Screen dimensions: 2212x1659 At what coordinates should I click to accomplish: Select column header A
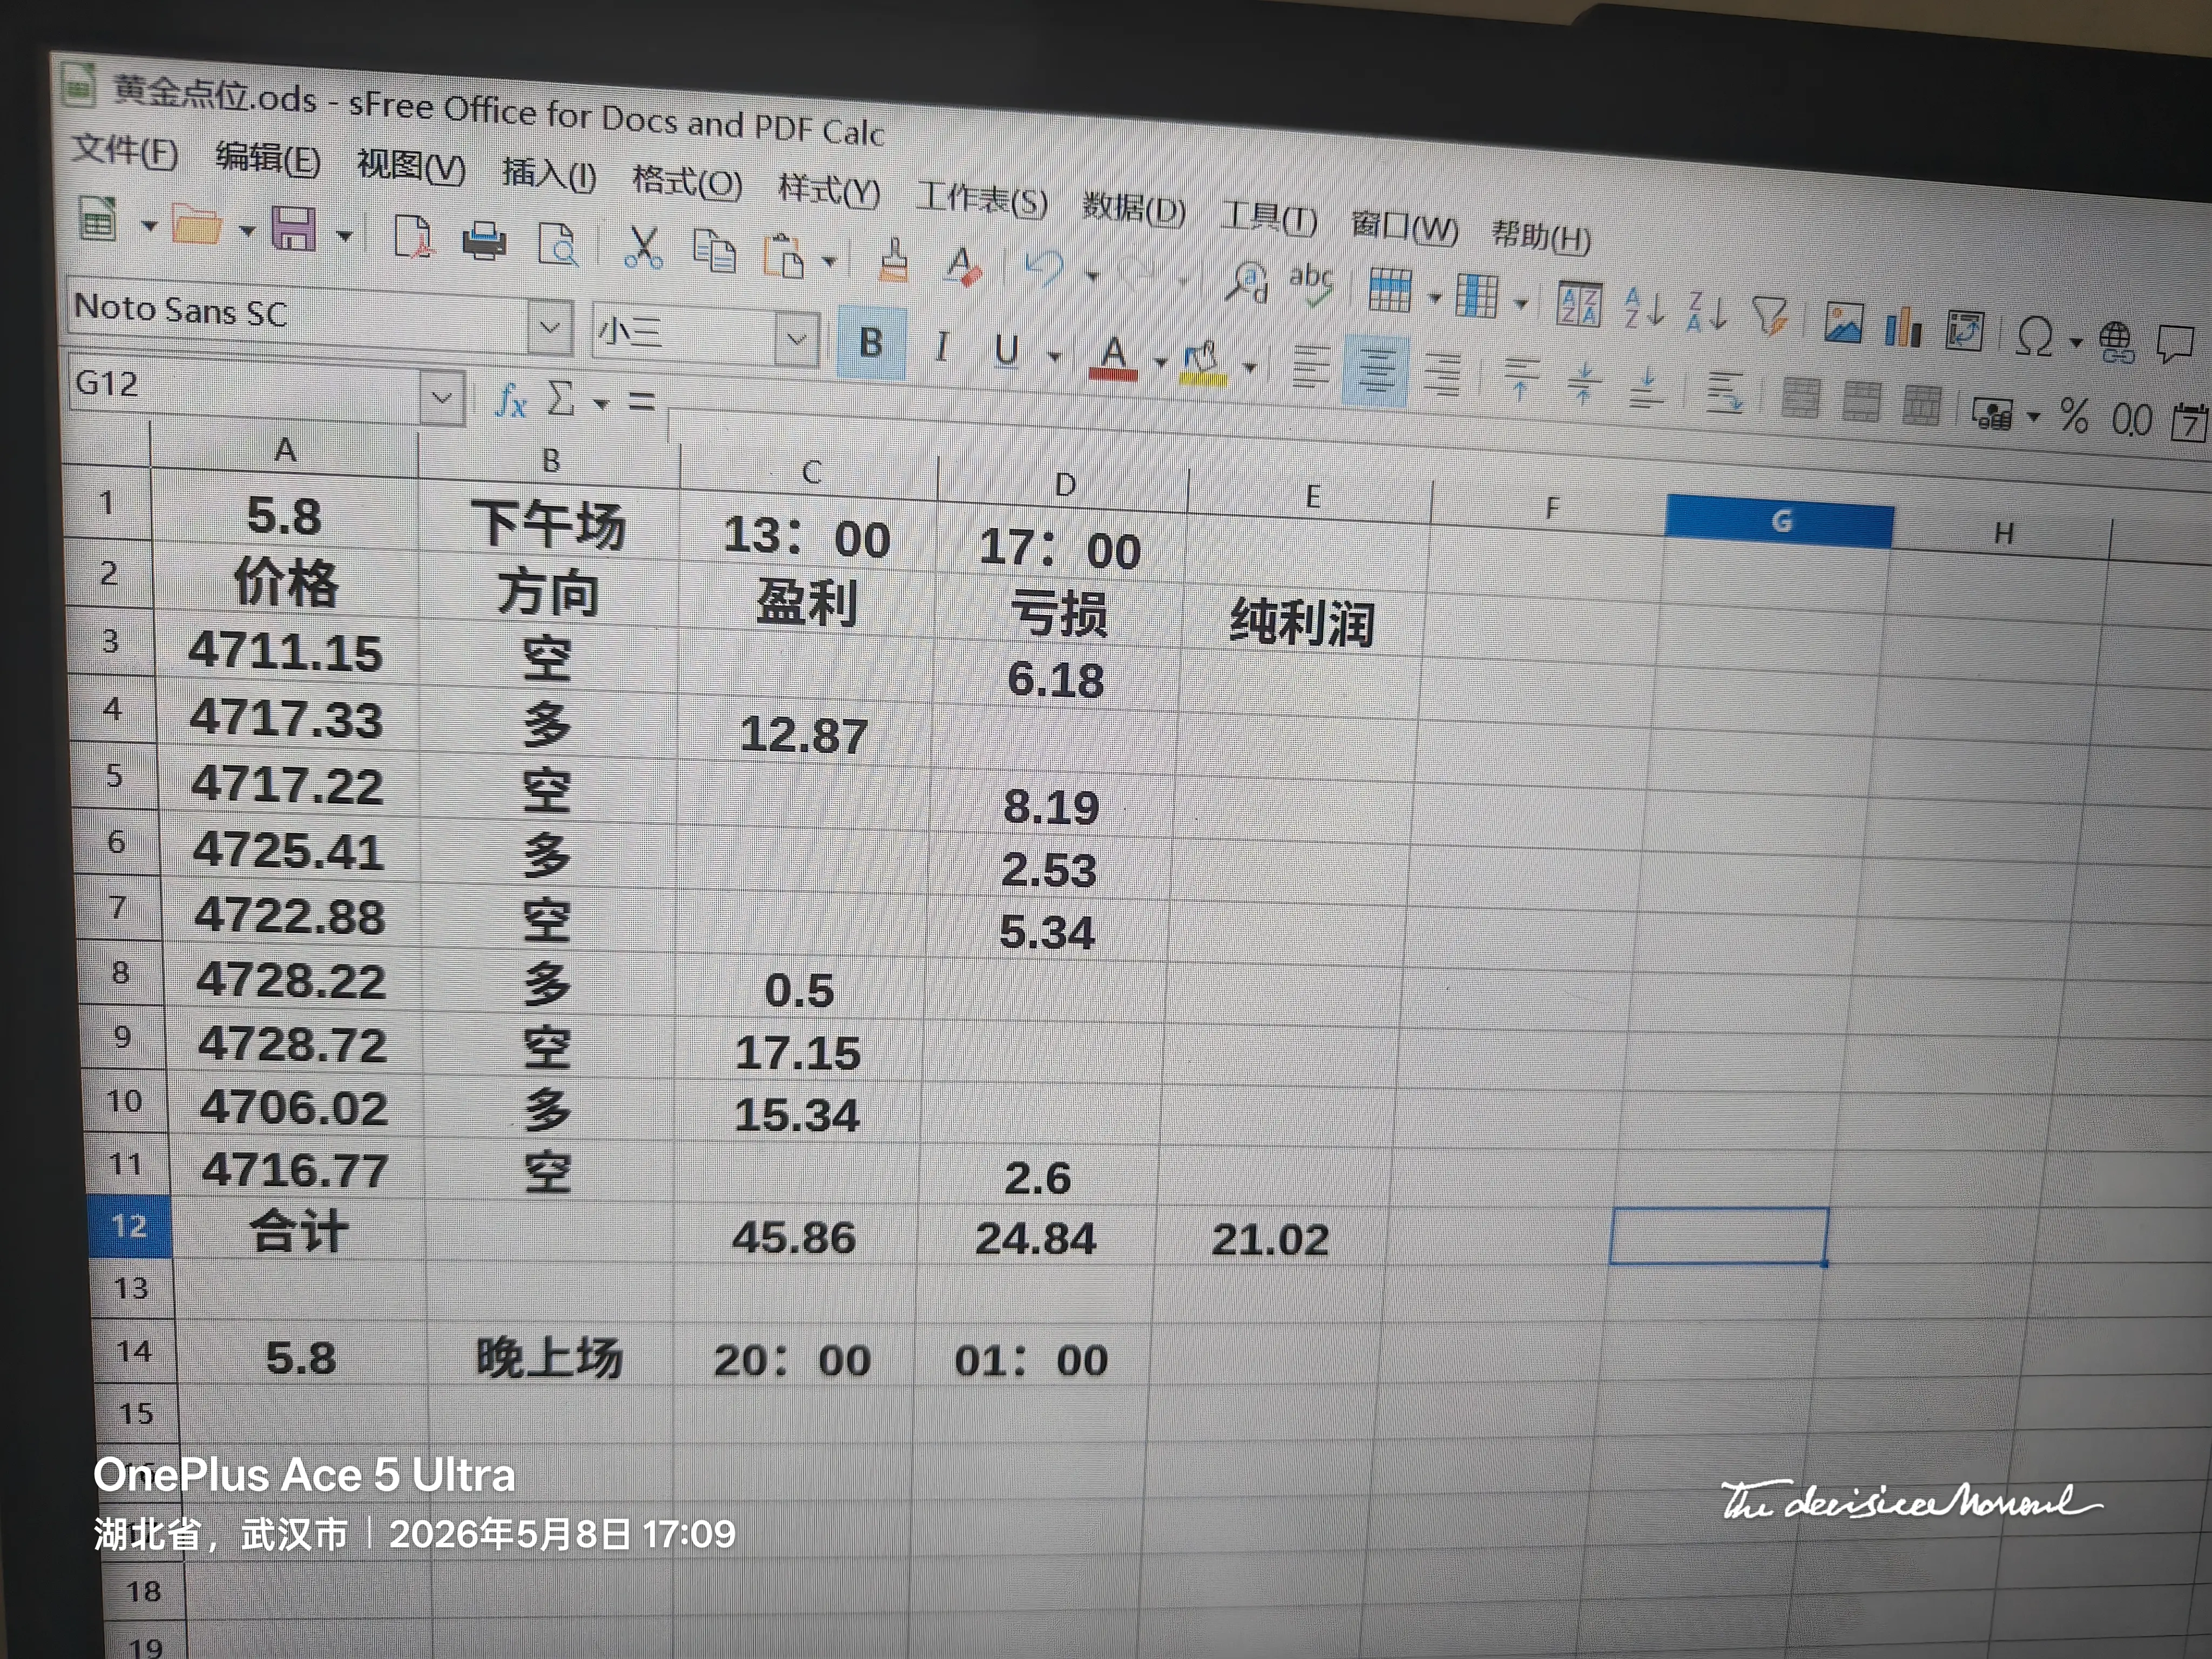click(285, 450)
